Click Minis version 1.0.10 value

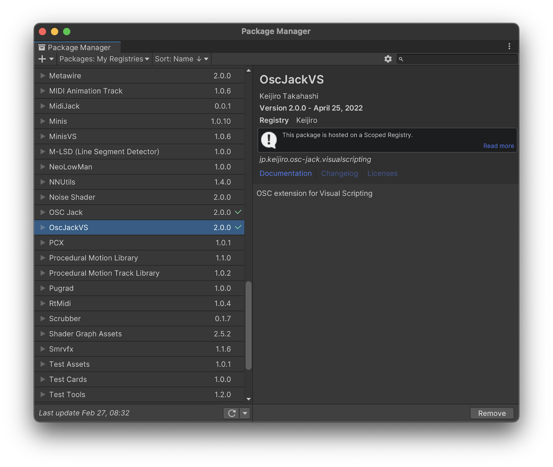(221, 122)
